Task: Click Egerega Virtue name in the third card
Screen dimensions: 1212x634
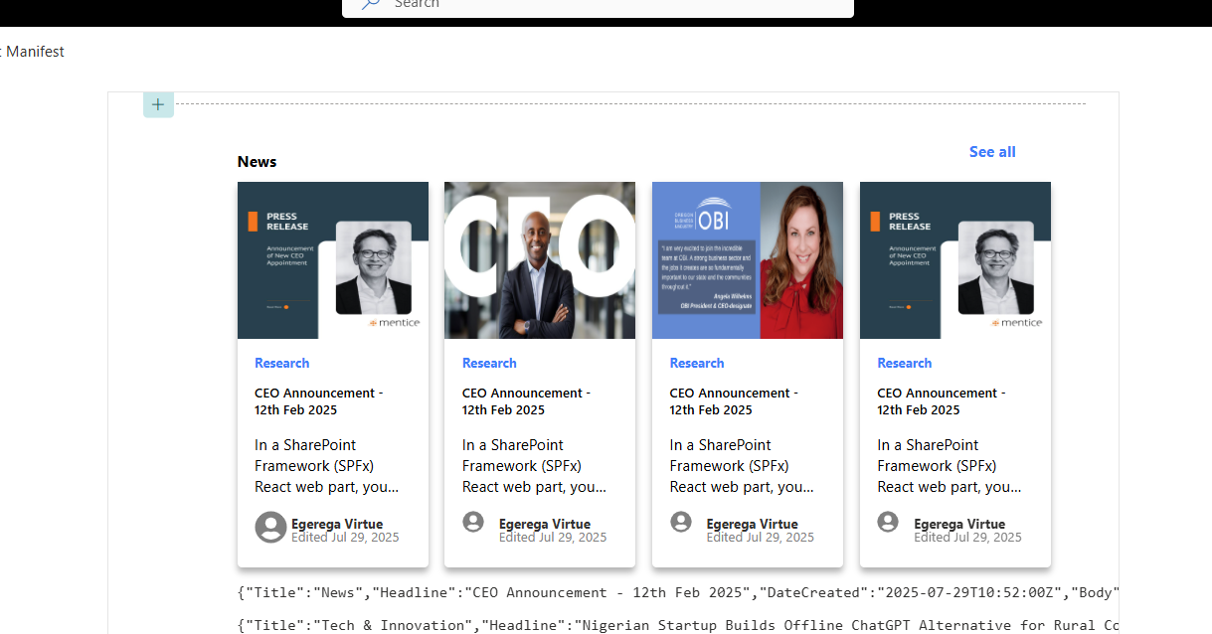Action: tap(752, 524)
